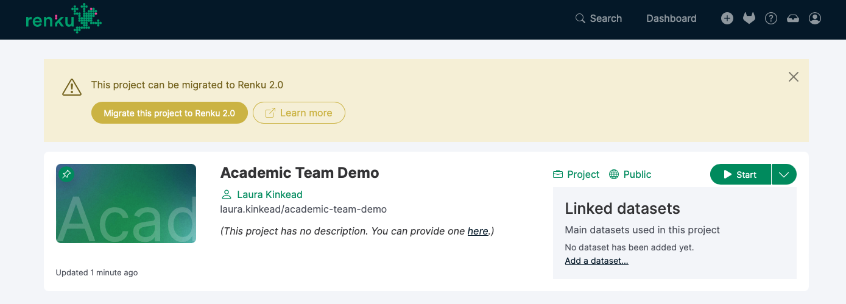Click the pin icon on project image

[x=66, y=174]
